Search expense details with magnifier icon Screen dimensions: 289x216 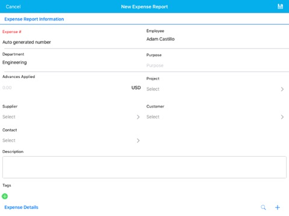[x=263, y=207]
